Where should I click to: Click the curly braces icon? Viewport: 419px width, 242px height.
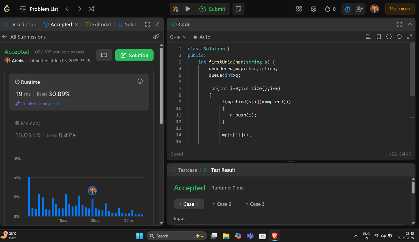(x=389, y=37)
